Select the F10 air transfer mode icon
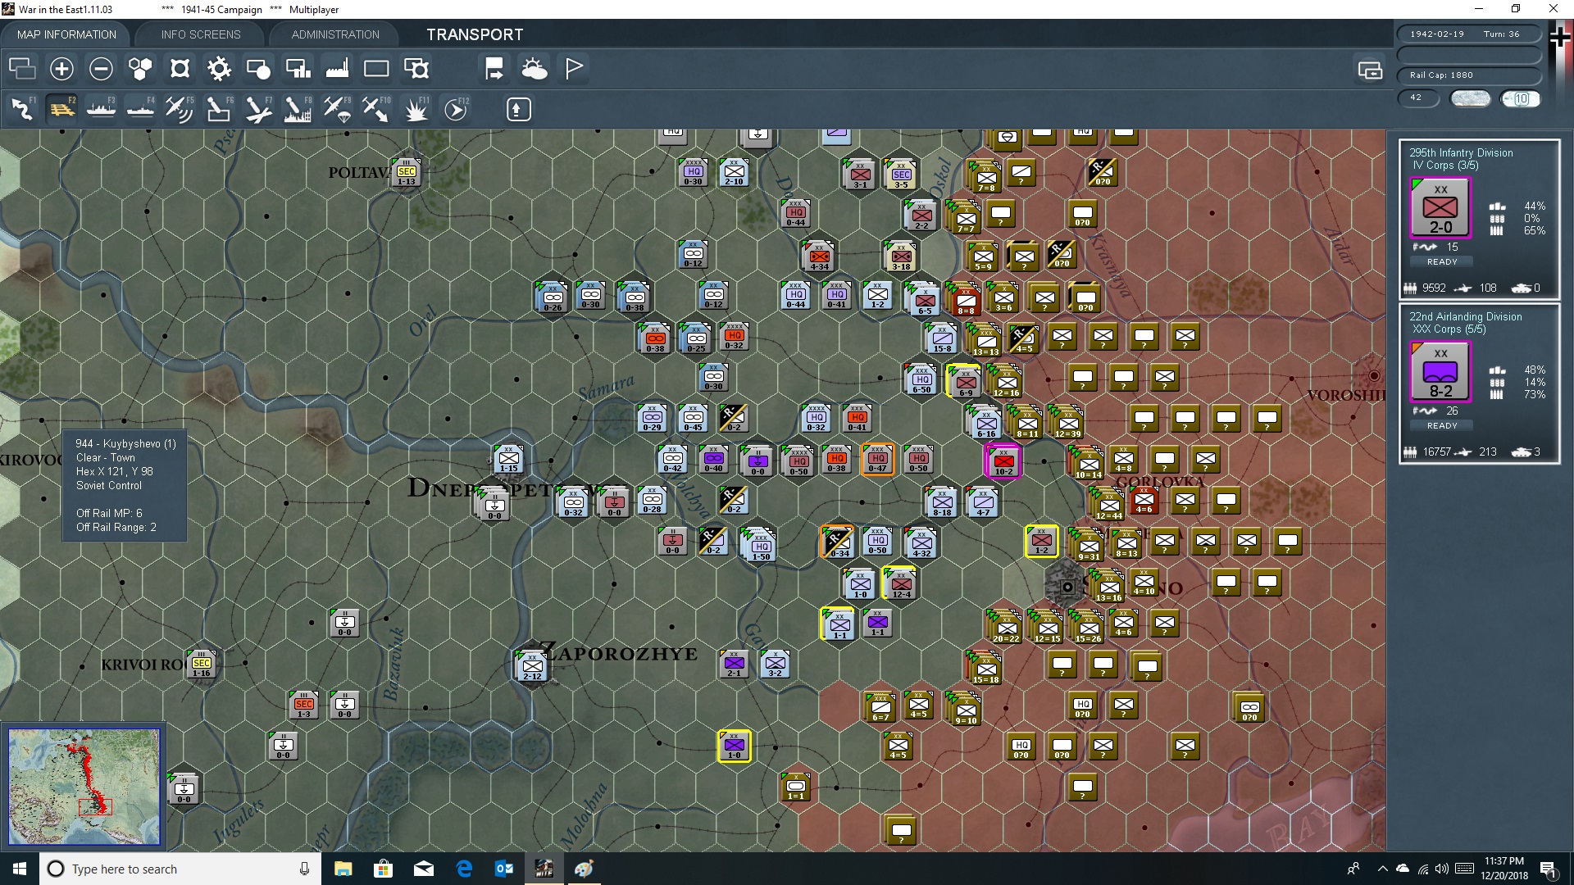1574x885 pixels. (x=376, y=109)
